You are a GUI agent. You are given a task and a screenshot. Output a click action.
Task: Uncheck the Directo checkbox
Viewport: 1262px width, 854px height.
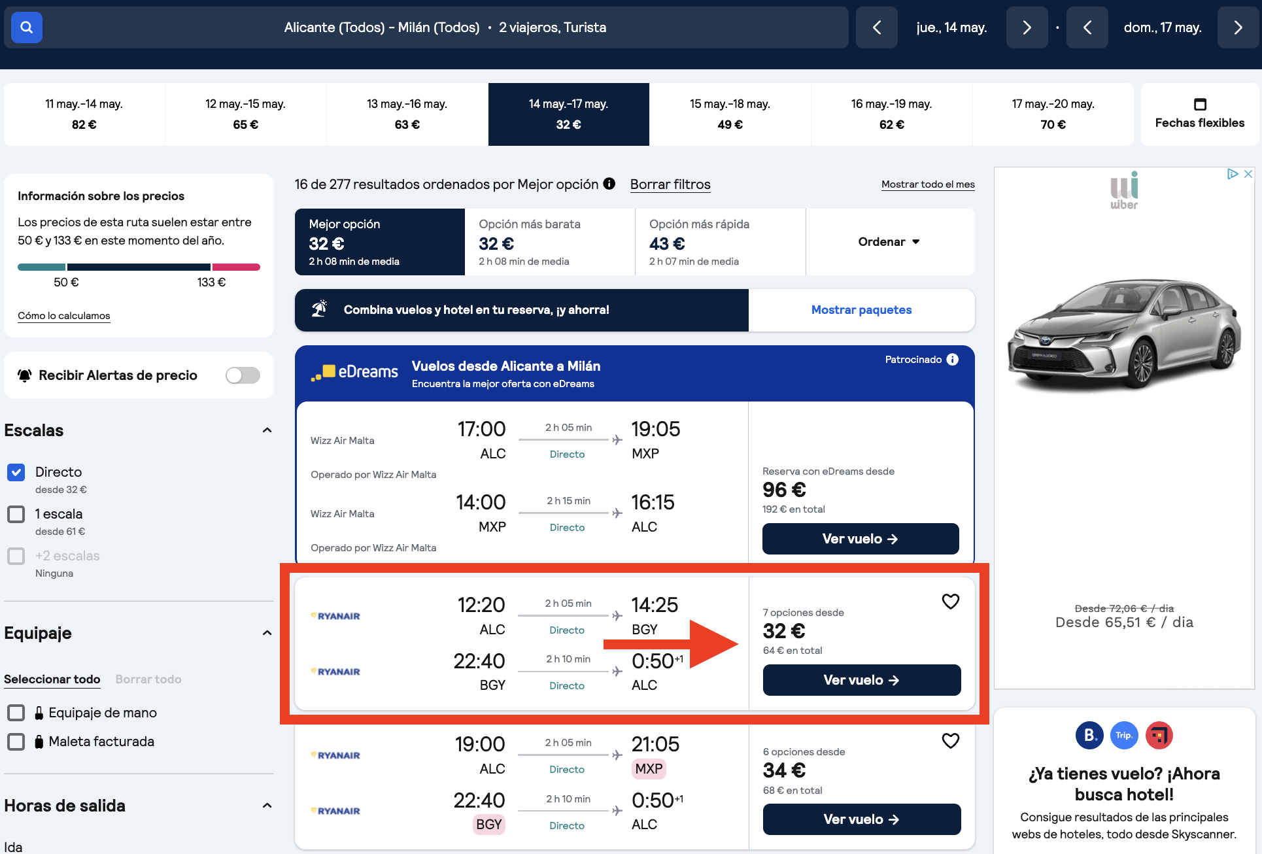(16, 472)
